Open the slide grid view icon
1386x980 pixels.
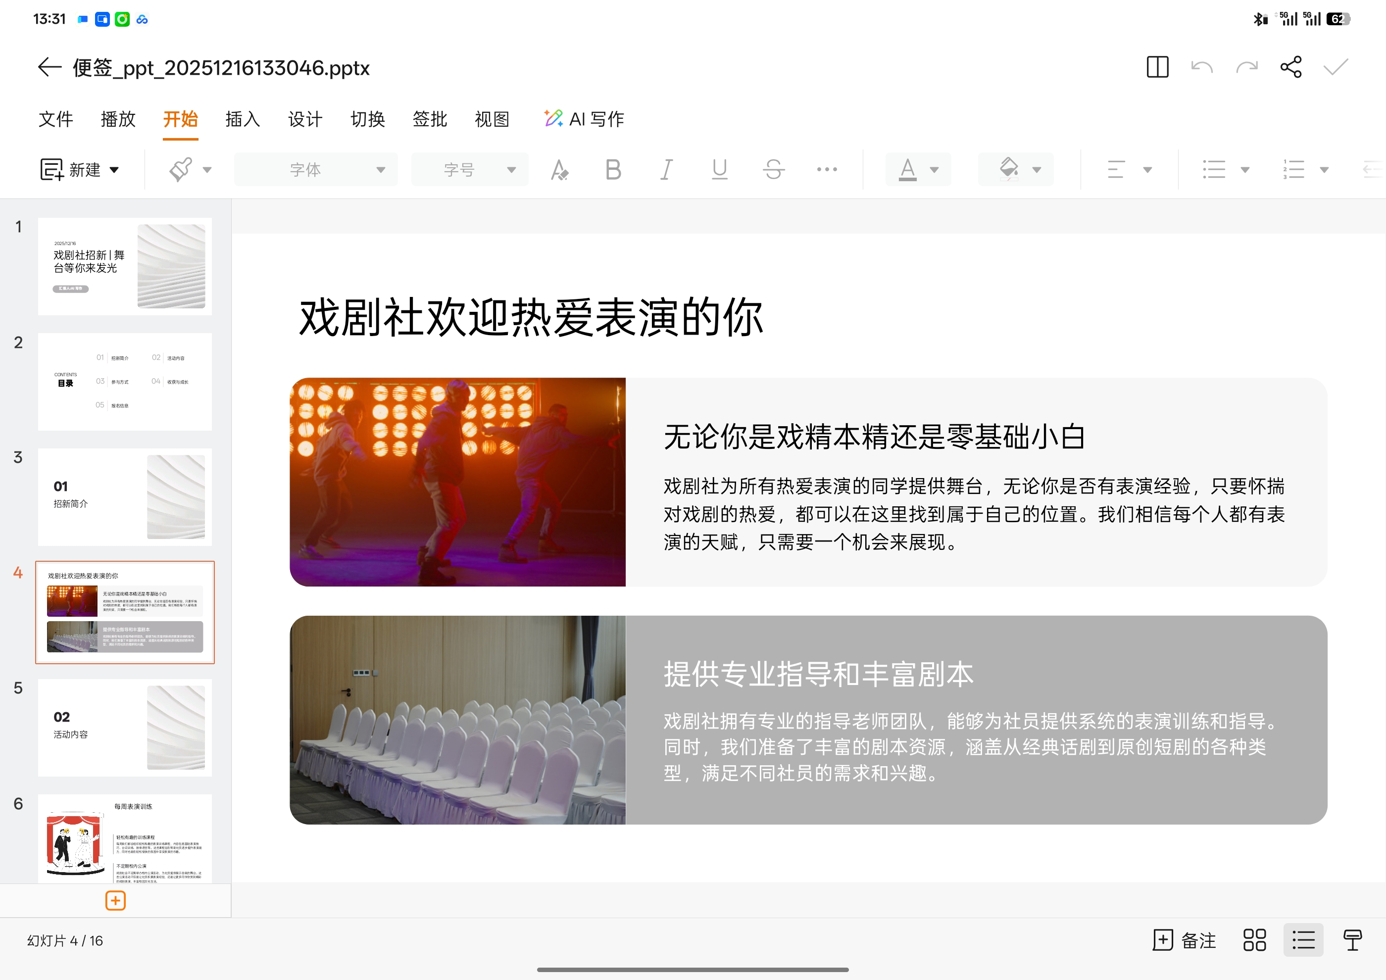coord(1254,940)
